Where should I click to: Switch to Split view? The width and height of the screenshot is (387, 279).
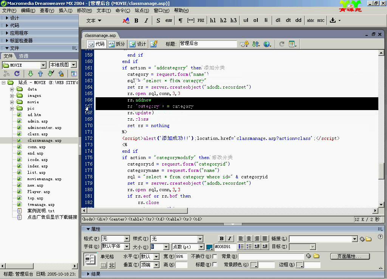117,44
